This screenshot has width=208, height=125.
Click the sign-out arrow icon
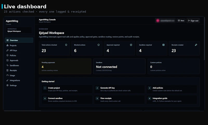189,21
